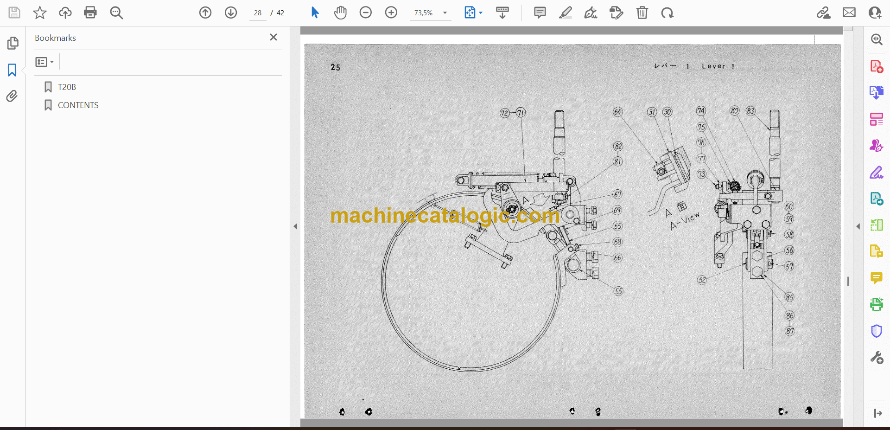Click the Save file icon
Screen dimensions: 890x430
[14, 13]
